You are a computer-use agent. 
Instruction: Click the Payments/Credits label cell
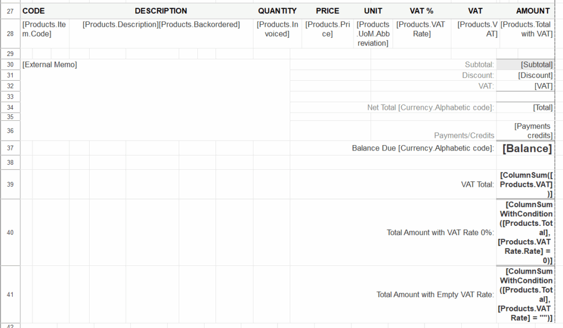tap(433, 131)
